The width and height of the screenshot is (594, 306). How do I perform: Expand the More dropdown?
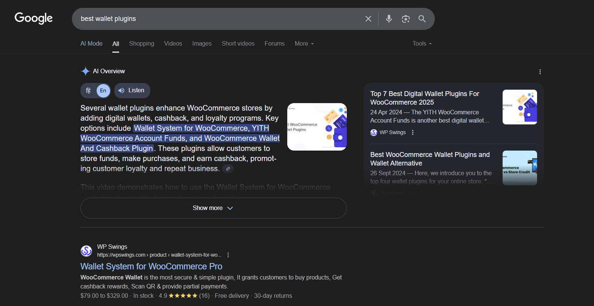304,44
